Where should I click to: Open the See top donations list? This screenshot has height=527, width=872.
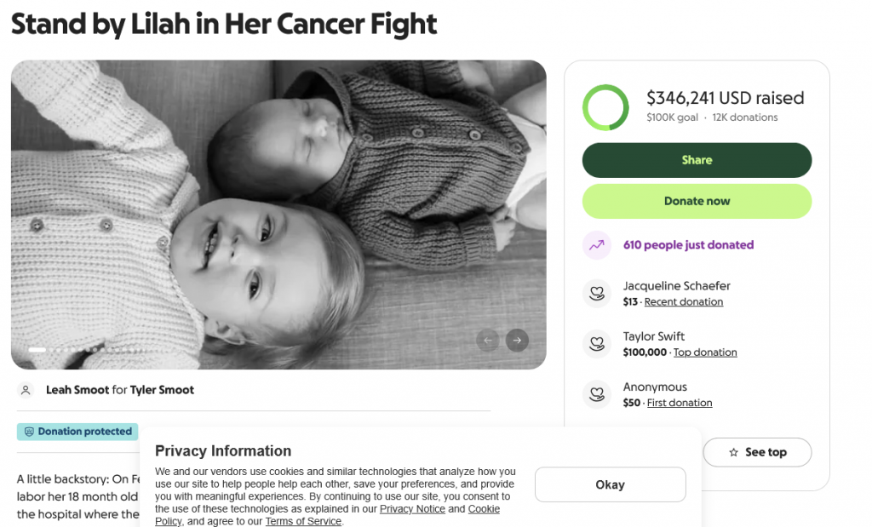point(757,452)
